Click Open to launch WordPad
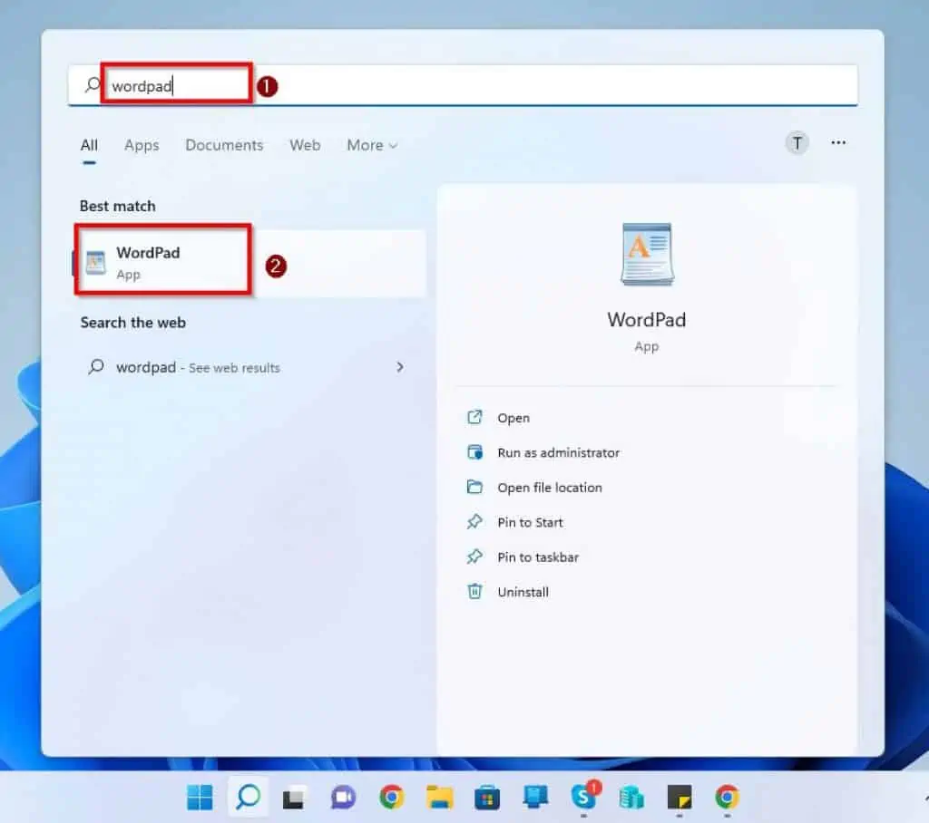The image size is (929, 823). (x=513, y=418)
